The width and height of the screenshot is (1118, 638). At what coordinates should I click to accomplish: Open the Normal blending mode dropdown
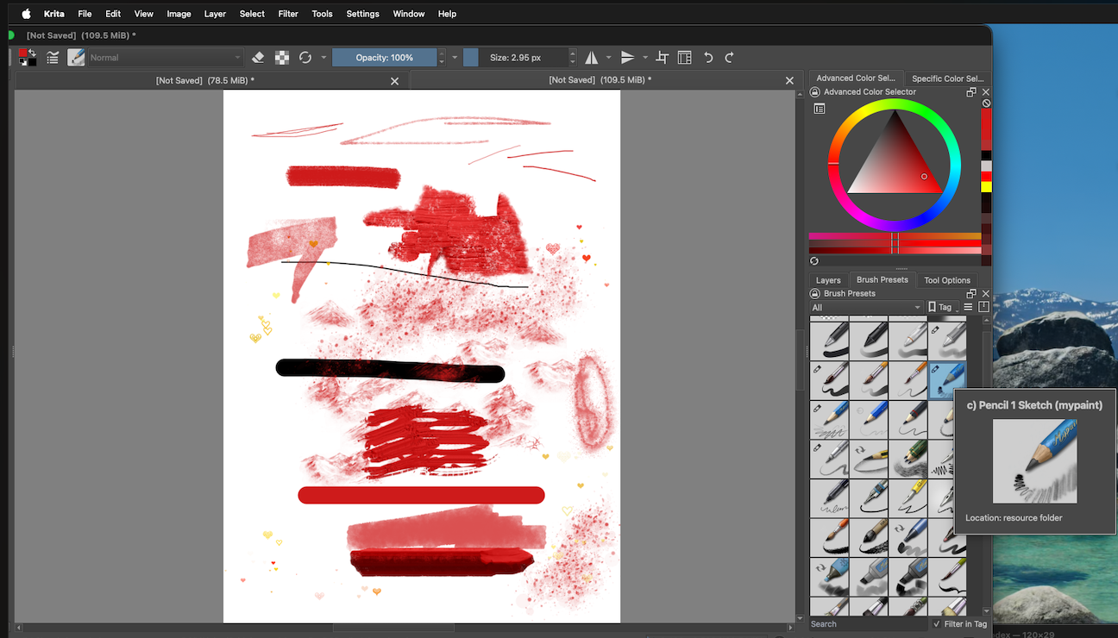pyautogui.click(x=165, y=58)
